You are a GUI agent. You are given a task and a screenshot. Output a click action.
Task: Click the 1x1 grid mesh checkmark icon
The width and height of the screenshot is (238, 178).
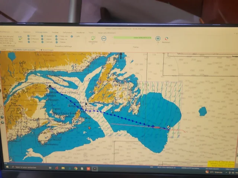coord(20,39)
